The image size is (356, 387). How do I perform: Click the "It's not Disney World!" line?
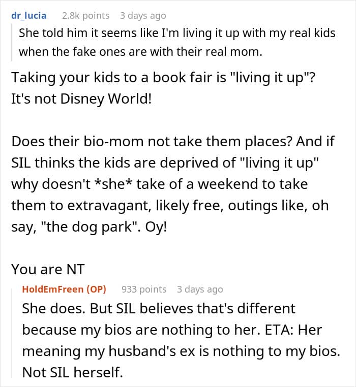81,98
